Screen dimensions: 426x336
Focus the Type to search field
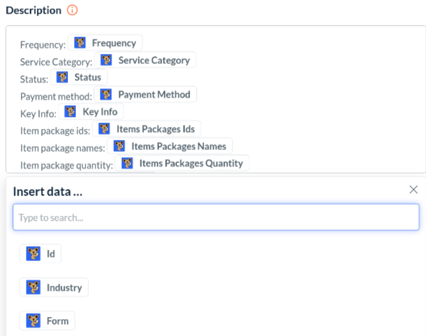point(216,217)
